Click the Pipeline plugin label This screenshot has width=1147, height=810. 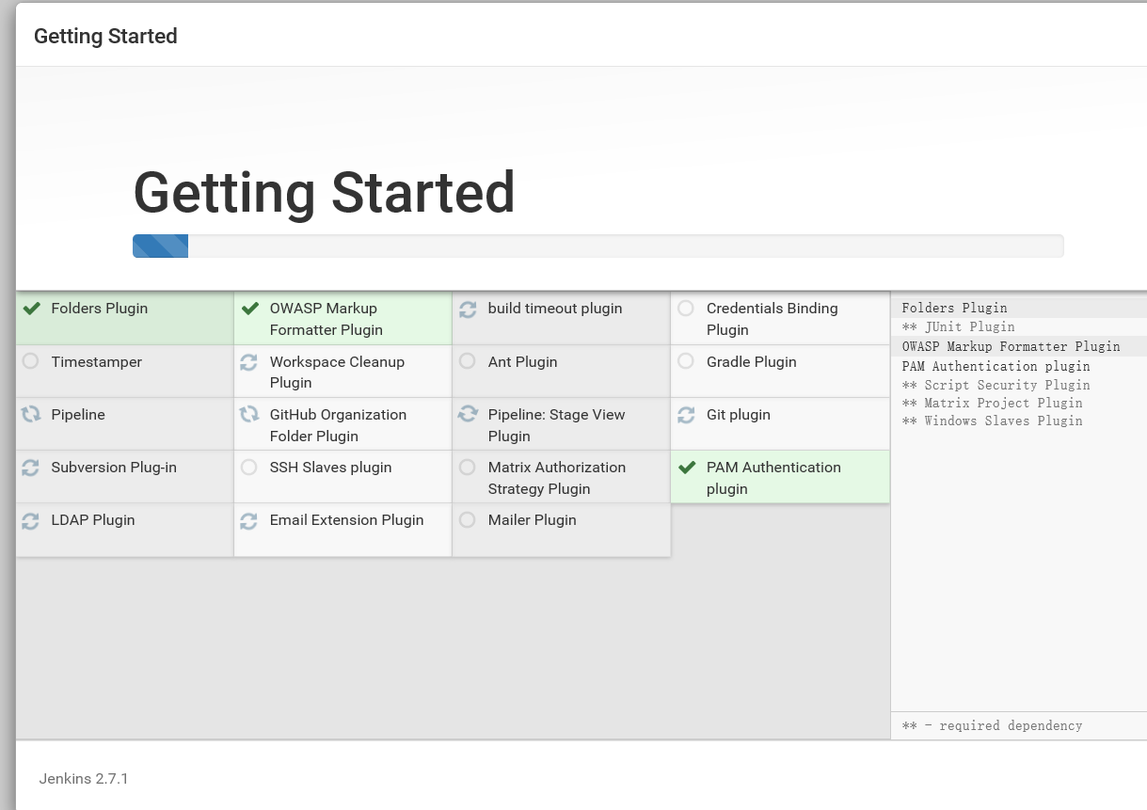click(x=78, y=414)
